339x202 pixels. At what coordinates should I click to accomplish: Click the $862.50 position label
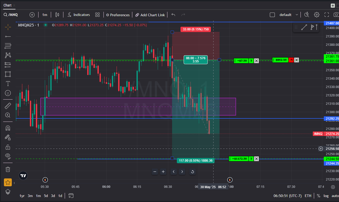tap(281, 60)
